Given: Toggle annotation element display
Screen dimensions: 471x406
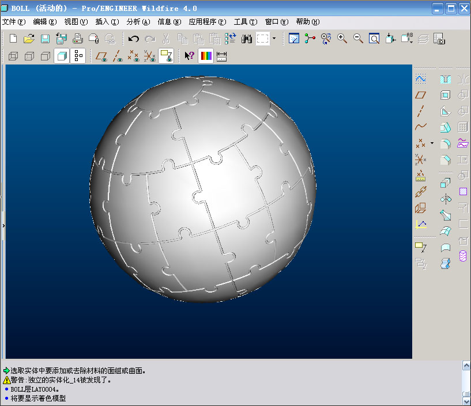Looking at the screenshot, I should (x=166, y=56).
